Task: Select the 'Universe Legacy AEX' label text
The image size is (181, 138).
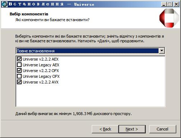Action: coord(41,65)
